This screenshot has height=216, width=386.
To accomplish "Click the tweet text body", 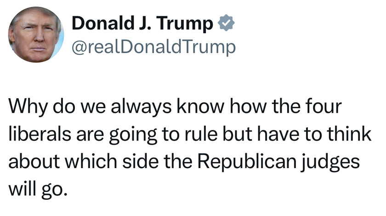I will (x=189, y=148).
